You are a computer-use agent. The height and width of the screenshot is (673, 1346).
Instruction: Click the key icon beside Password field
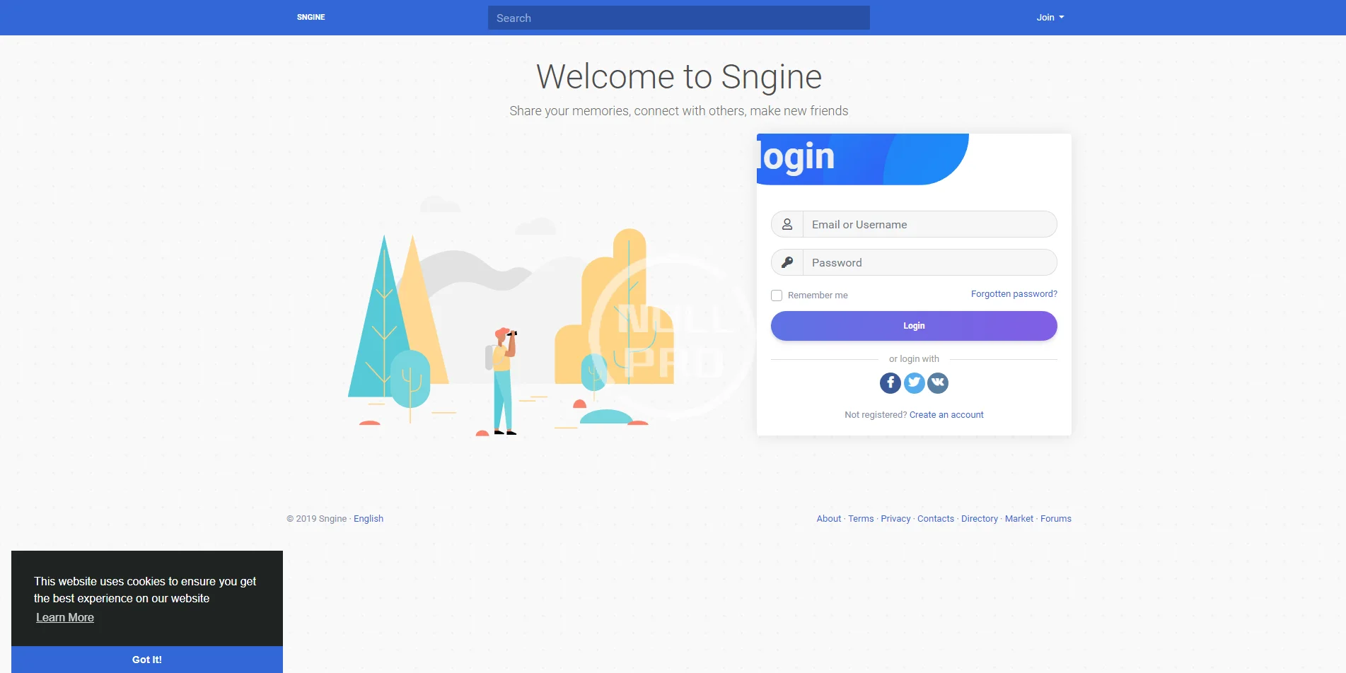pos(787,262)
